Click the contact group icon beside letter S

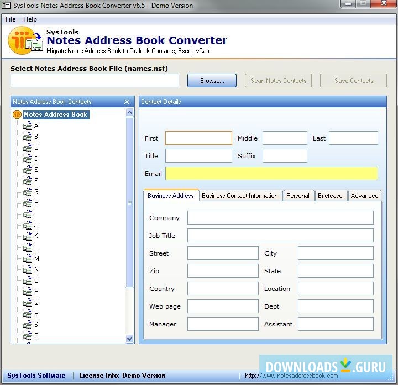28,325
